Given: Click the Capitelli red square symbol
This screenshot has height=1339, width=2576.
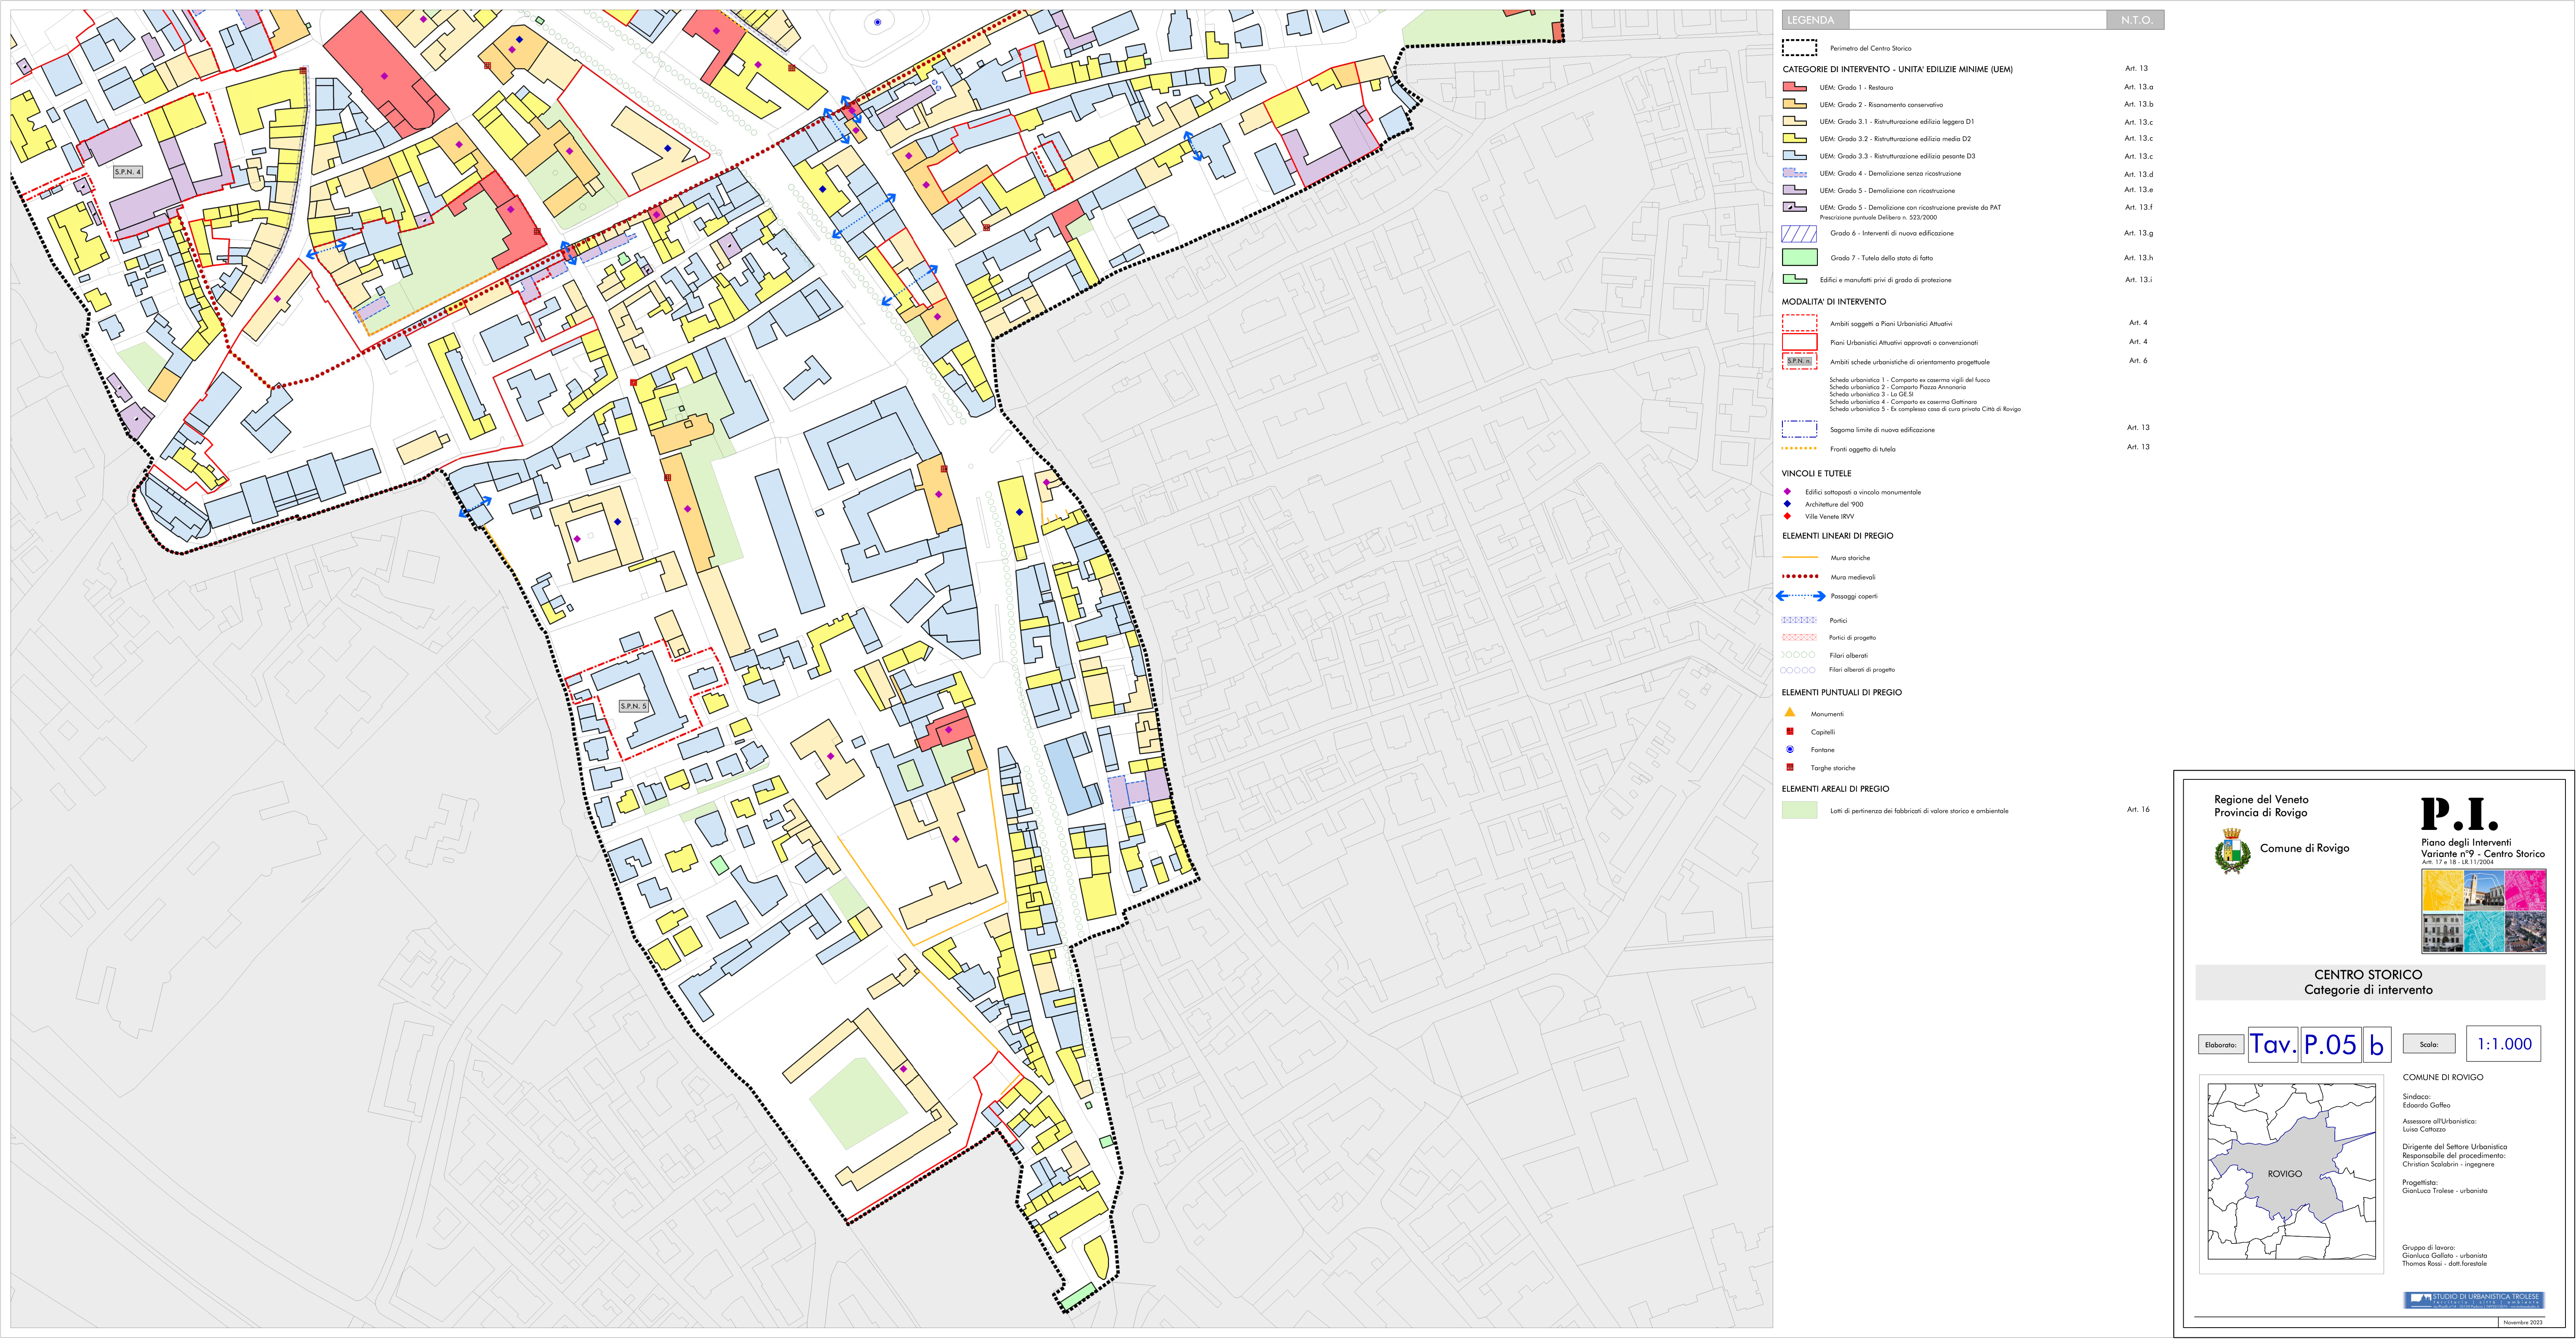Looking at the screenshot, I should 1790,731.
